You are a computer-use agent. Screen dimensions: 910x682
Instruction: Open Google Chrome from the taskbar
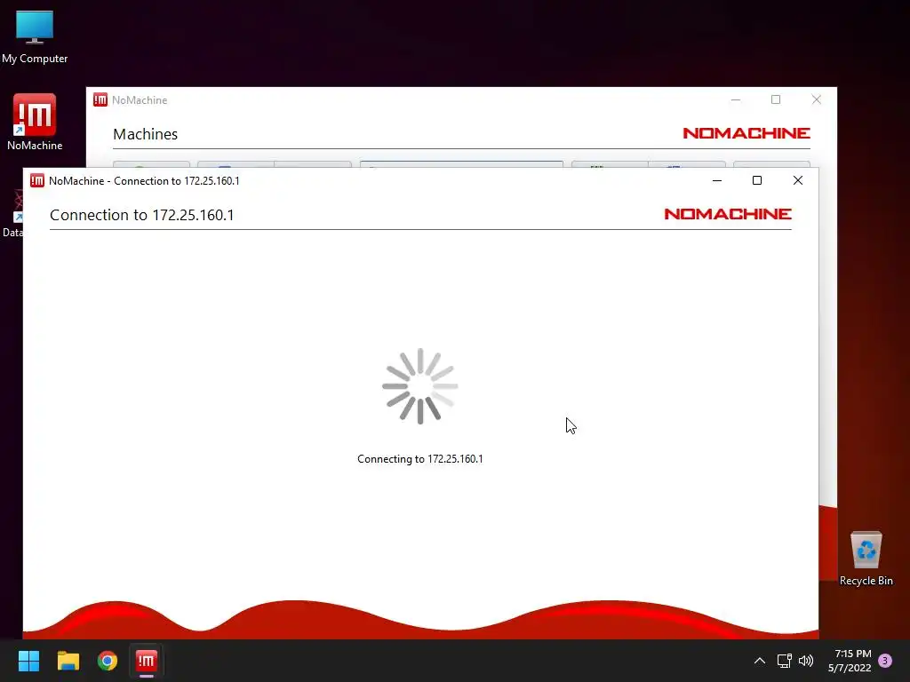(x=108, y=661)
